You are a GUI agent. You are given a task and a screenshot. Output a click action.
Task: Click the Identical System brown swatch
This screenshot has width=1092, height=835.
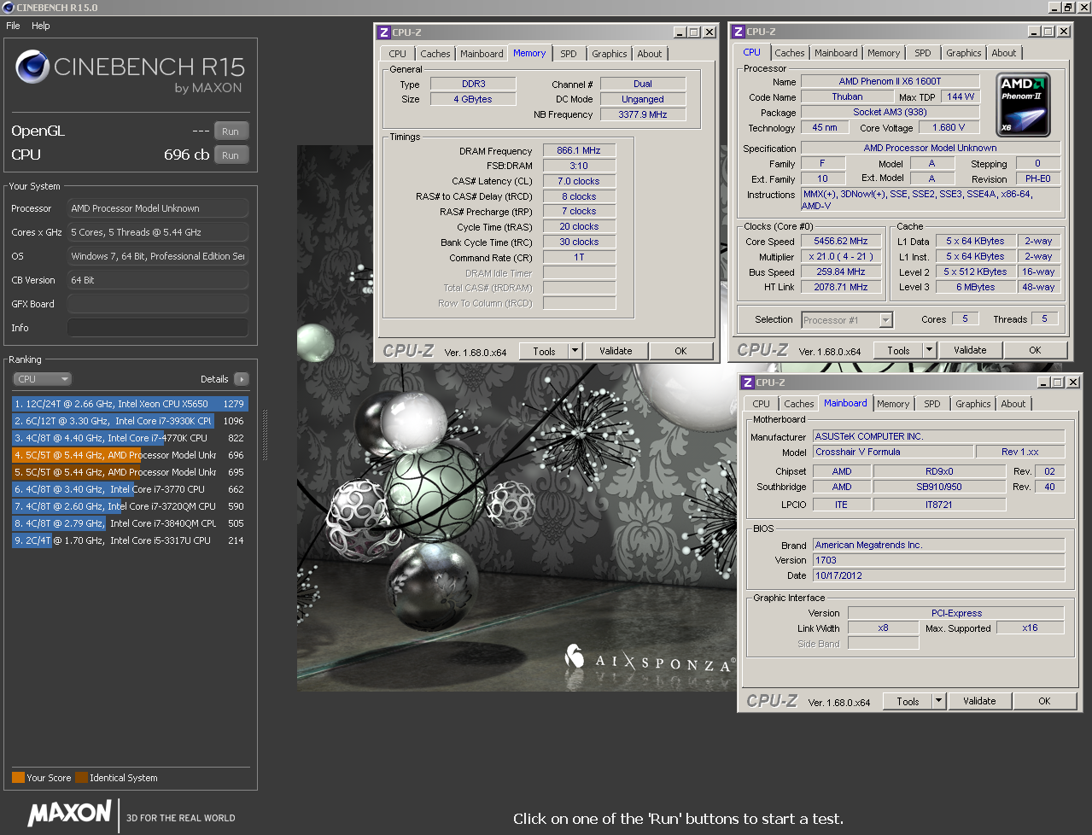(81, 778)
